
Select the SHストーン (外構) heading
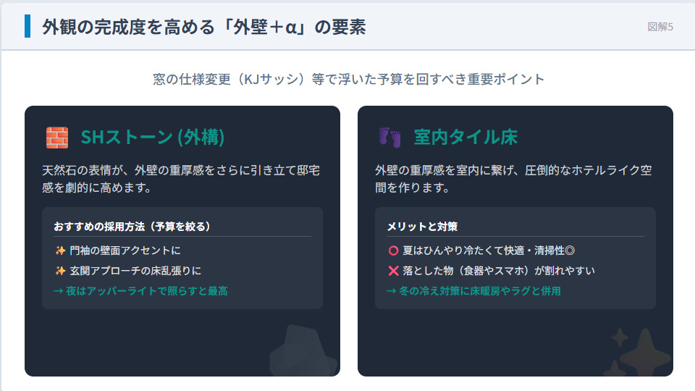[x=153, y=137]
